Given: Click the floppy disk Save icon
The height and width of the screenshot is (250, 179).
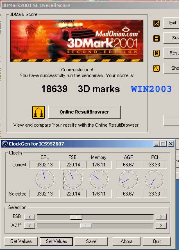Looking at the screenshot, I should click(x=156, y=39).
